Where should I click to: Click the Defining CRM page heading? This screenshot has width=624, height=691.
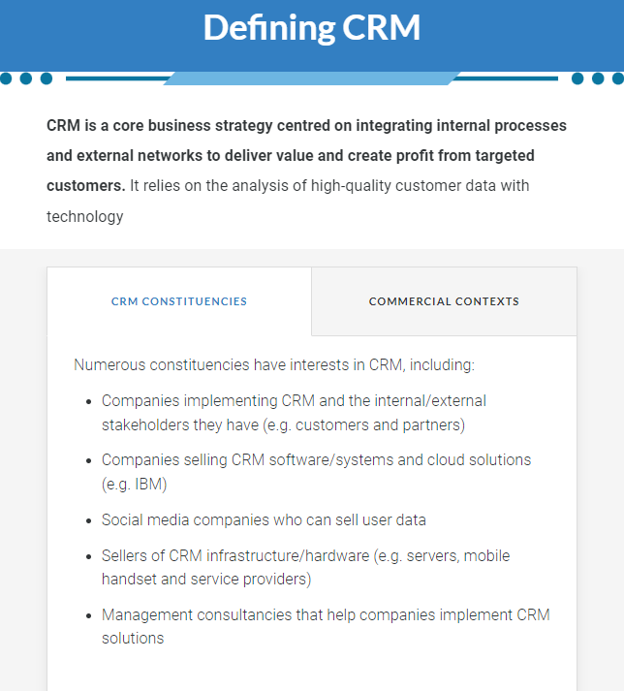pos(312,28)
